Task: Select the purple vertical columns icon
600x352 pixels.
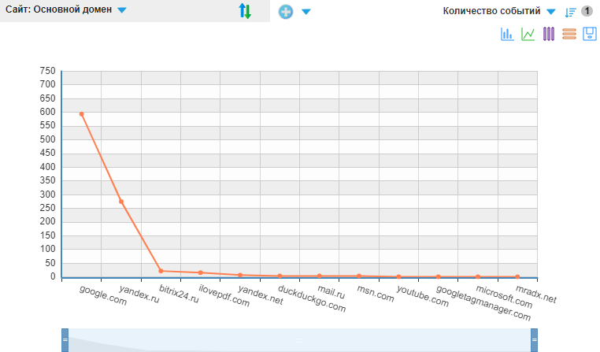Action: (x=549, y=34)
